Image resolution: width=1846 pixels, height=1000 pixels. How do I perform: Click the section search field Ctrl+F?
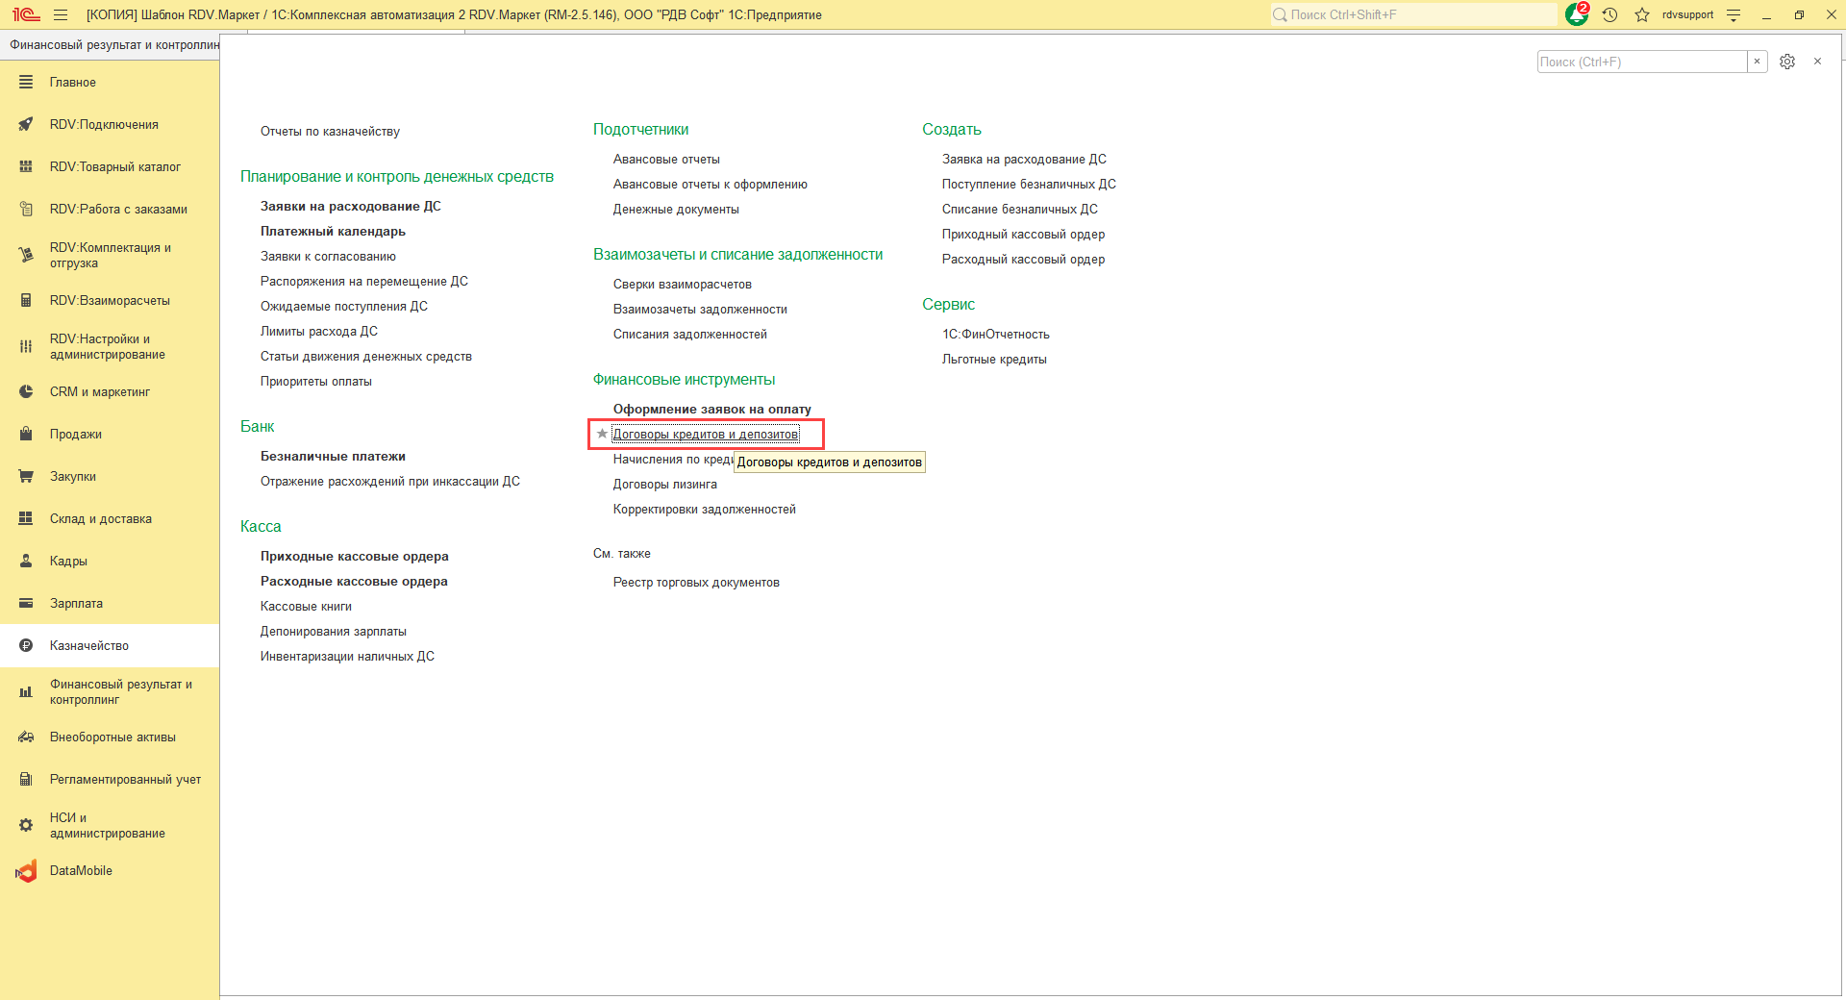tap(1642, 62)
